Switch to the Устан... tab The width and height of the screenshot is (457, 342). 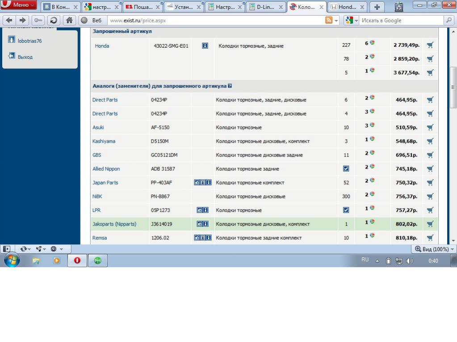click(x=183, y=7)
